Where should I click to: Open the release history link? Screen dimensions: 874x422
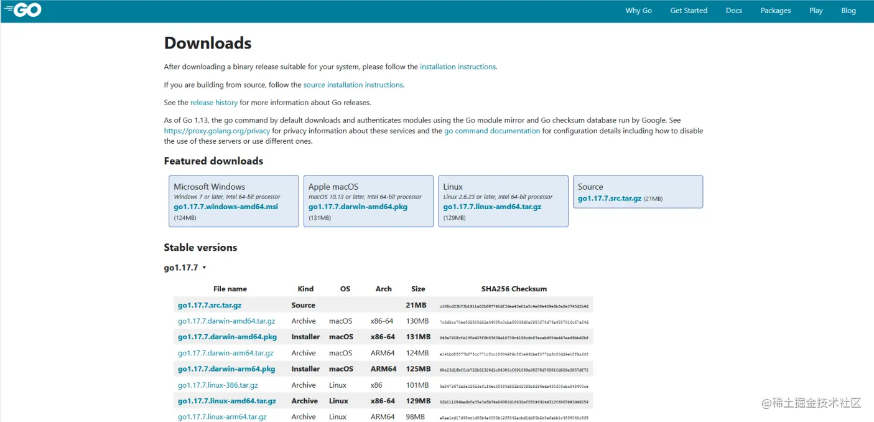click(214, 103)
